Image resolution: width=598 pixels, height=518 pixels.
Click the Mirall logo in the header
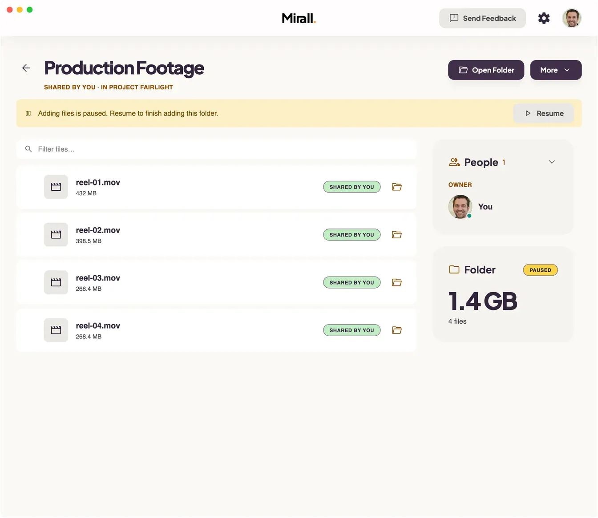299,18
